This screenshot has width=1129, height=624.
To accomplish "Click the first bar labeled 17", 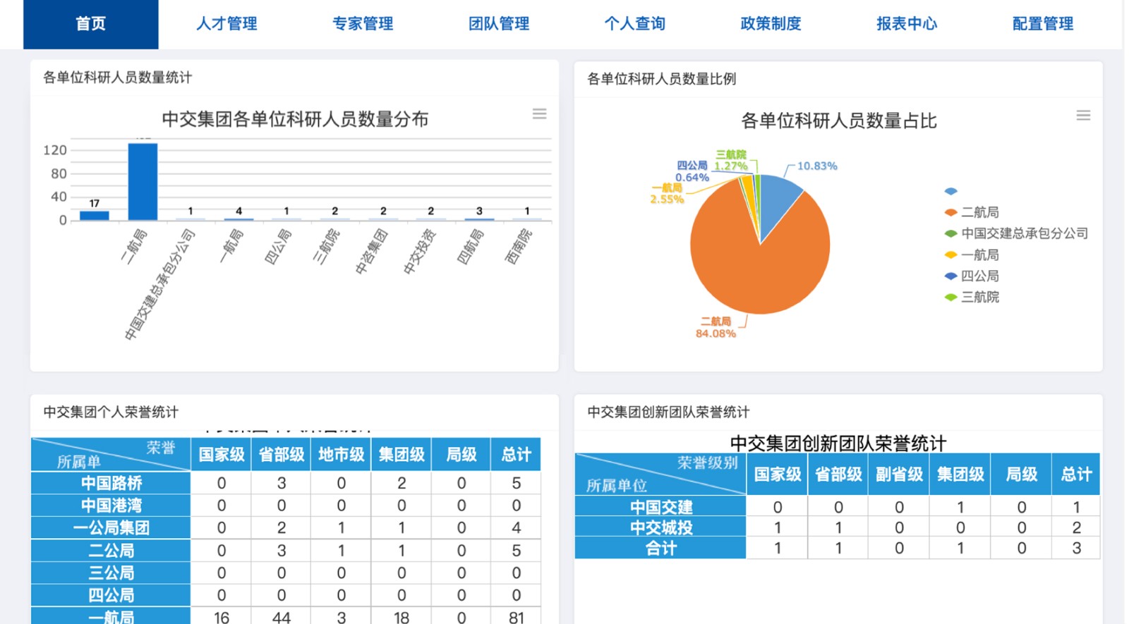I will click(x=94, y=216).
